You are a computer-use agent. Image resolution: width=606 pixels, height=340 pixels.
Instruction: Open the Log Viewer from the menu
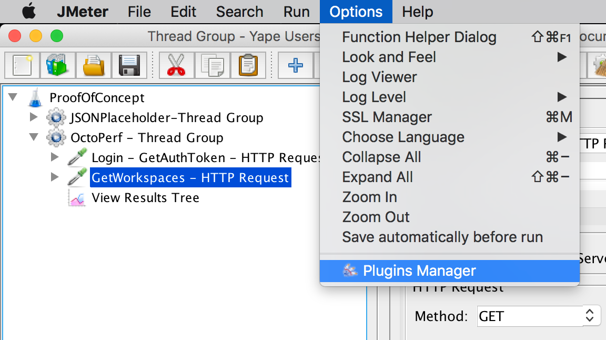[x=379, y=77]
